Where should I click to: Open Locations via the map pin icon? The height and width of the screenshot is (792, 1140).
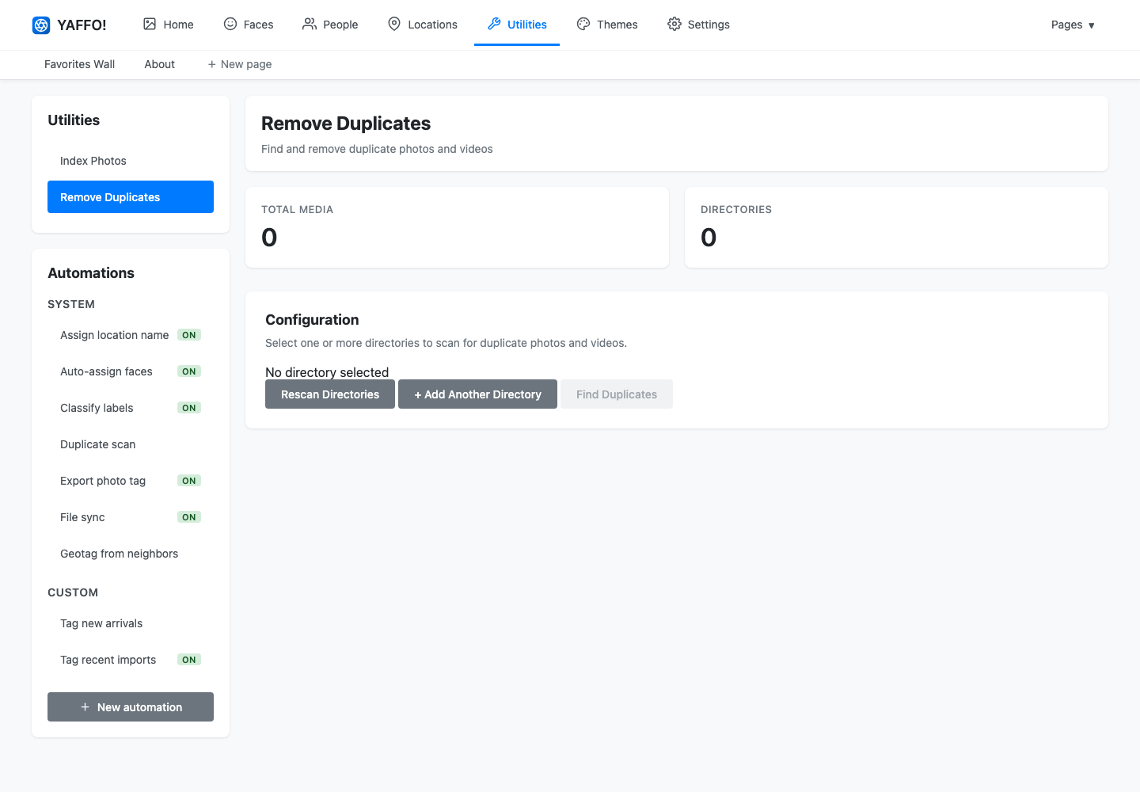394,24
